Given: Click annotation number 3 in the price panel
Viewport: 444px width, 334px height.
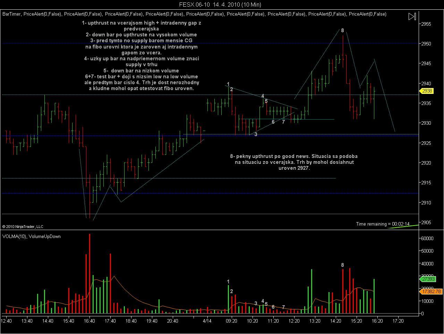Looking at the screenshot, I should click(x=256, y=134).
